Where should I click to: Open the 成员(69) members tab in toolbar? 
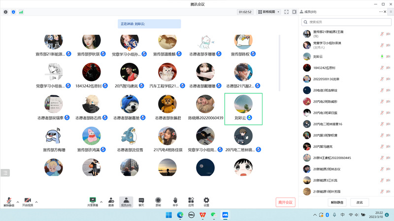tap(126, 201)
